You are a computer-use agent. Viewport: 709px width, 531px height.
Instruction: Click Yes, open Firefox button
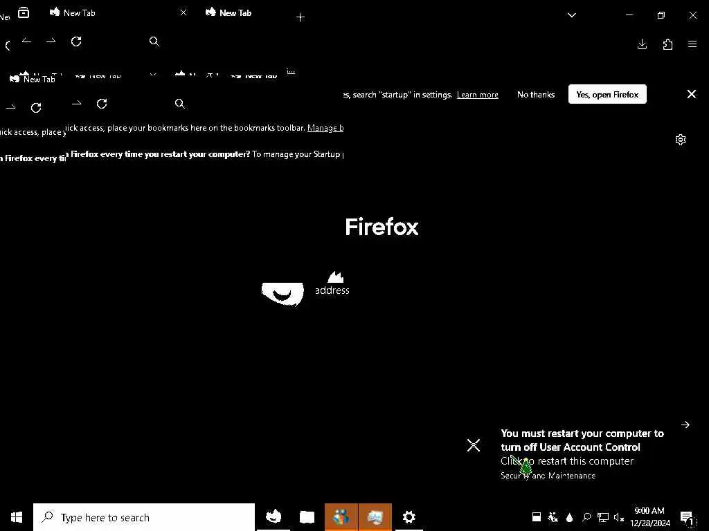[607, 94]
